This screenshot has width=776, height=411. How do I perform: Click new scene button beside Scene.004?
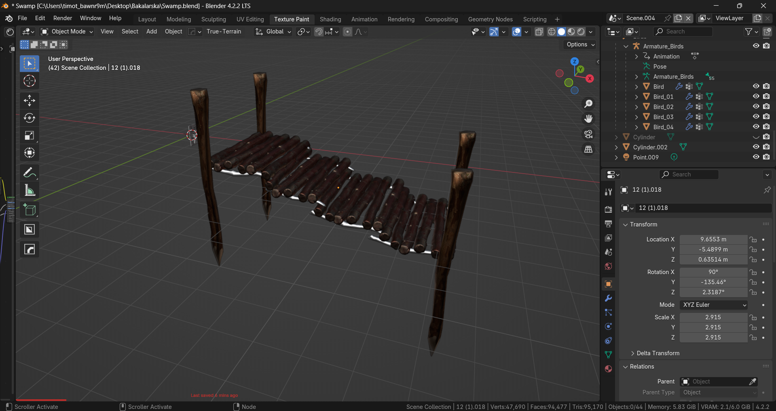678,18
